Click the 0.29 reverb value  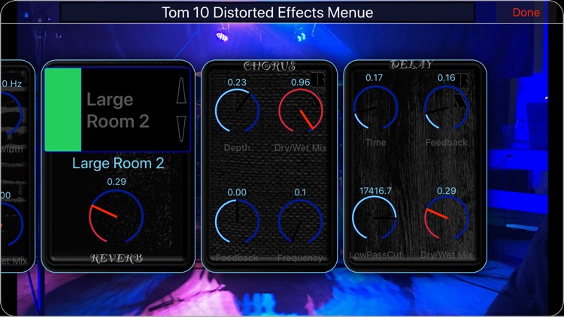pyautogui.click(x=117, y=182)
